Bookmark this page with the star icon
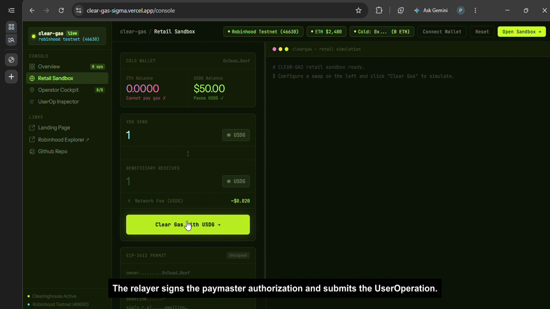550x309 pixels. point(358,10)
